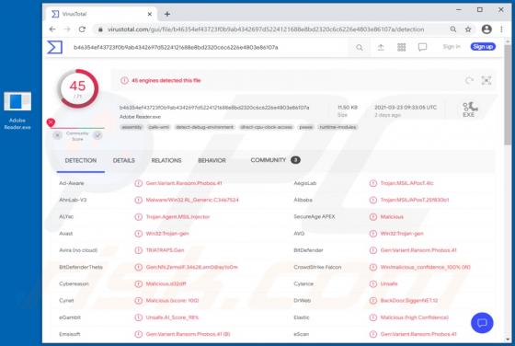
Task: Click the eGambit engine name
Action: (x=70, y=317)
